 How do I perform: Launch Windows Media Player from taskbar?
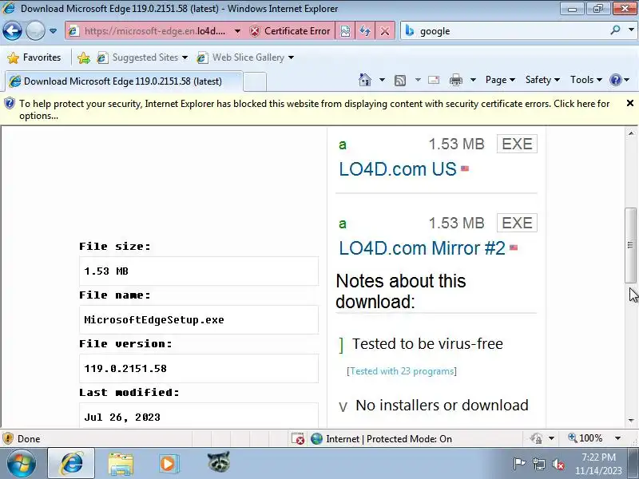coord(168,464)
